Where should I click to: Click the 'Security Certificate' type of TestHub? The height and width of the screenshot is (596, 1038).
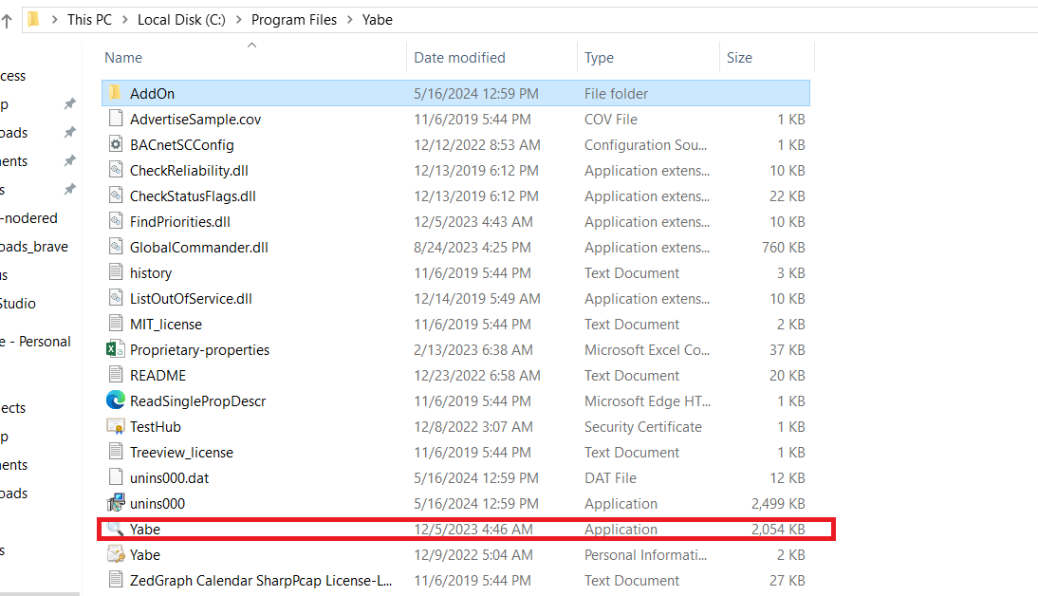642,426
